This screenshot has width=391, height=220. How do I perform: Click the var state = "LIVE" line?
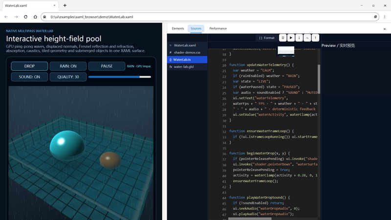(x=251, y=81)
